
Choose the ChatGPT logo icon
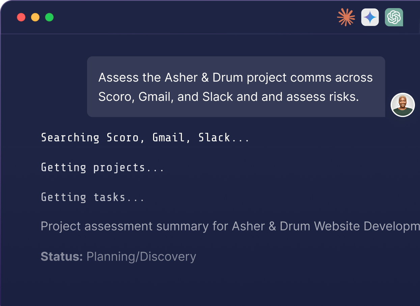pos(394,17)
